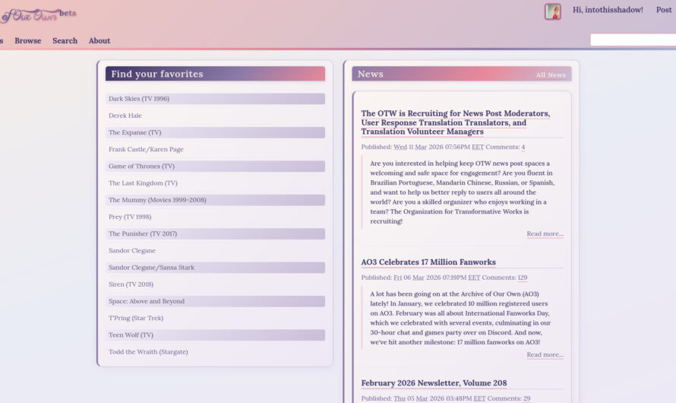Open the Post menu

click(664, 10)
